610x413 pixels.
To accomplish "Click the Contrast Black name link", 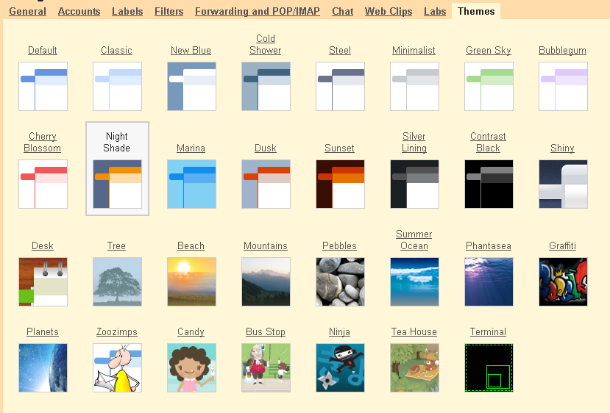I will [488, 143].
